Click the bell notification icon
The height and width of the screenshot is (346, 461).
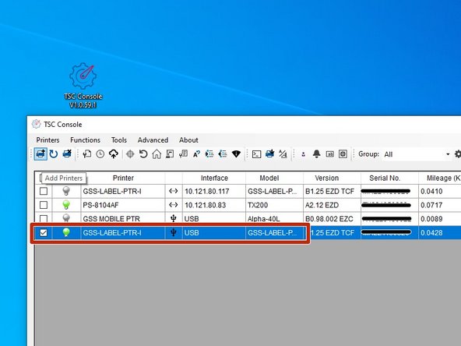tap(316, 154)
